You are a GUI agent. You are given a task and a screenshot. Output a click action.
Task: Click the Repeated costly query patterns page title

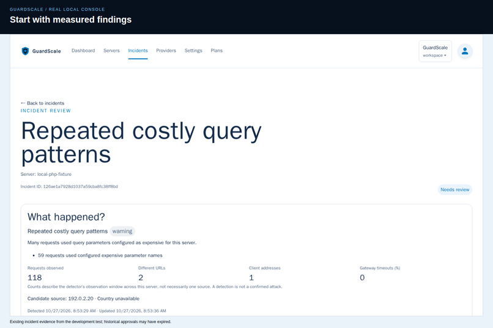[x=141, y=143]
